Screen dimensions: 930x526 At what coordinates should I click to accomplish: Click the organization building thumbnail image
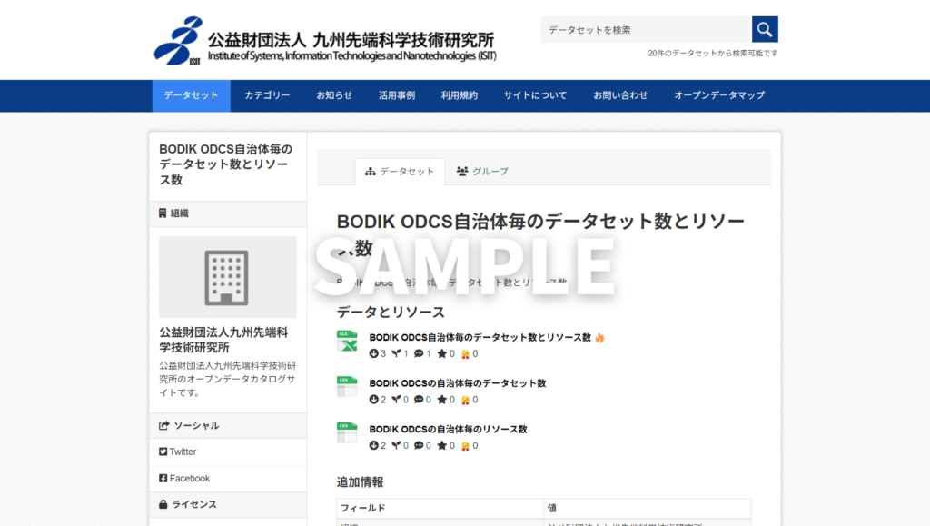coord(228,277)
